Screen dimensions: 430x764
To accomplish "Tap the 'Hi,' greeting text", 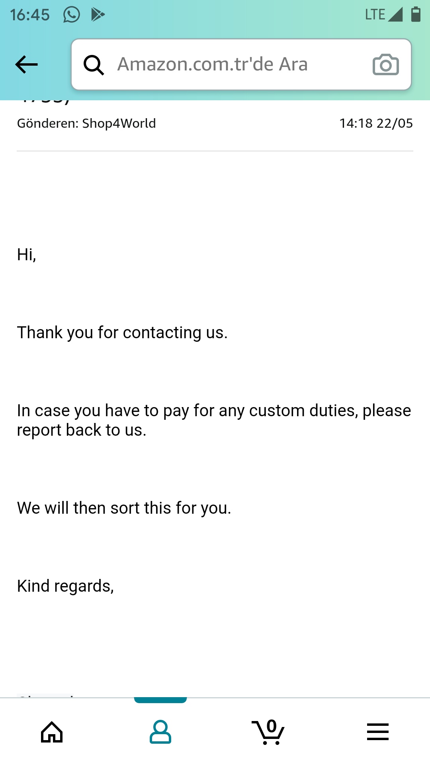I will pyautogui.click(x=27, y=255).
